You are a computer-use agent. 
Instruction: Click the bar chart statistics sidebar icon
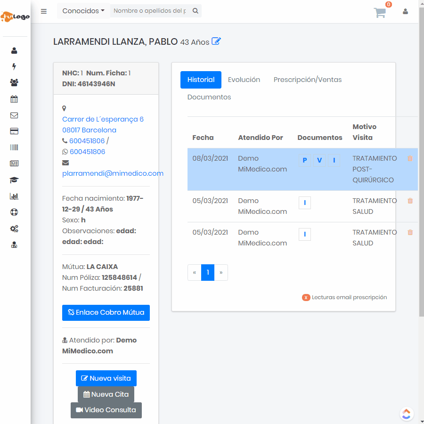14,196
